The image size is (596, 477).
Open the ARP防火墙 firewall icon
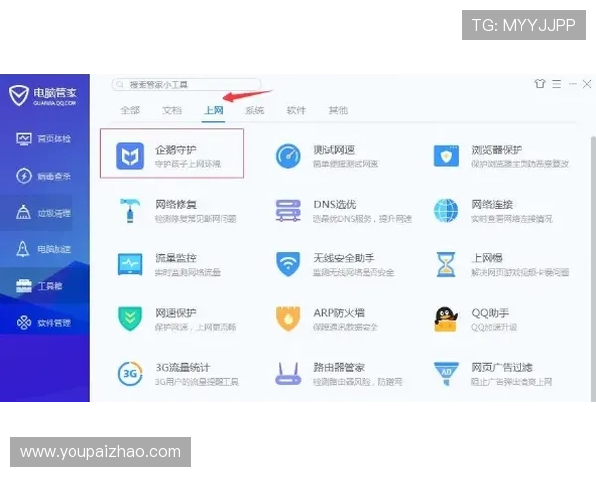pos(288,319)
